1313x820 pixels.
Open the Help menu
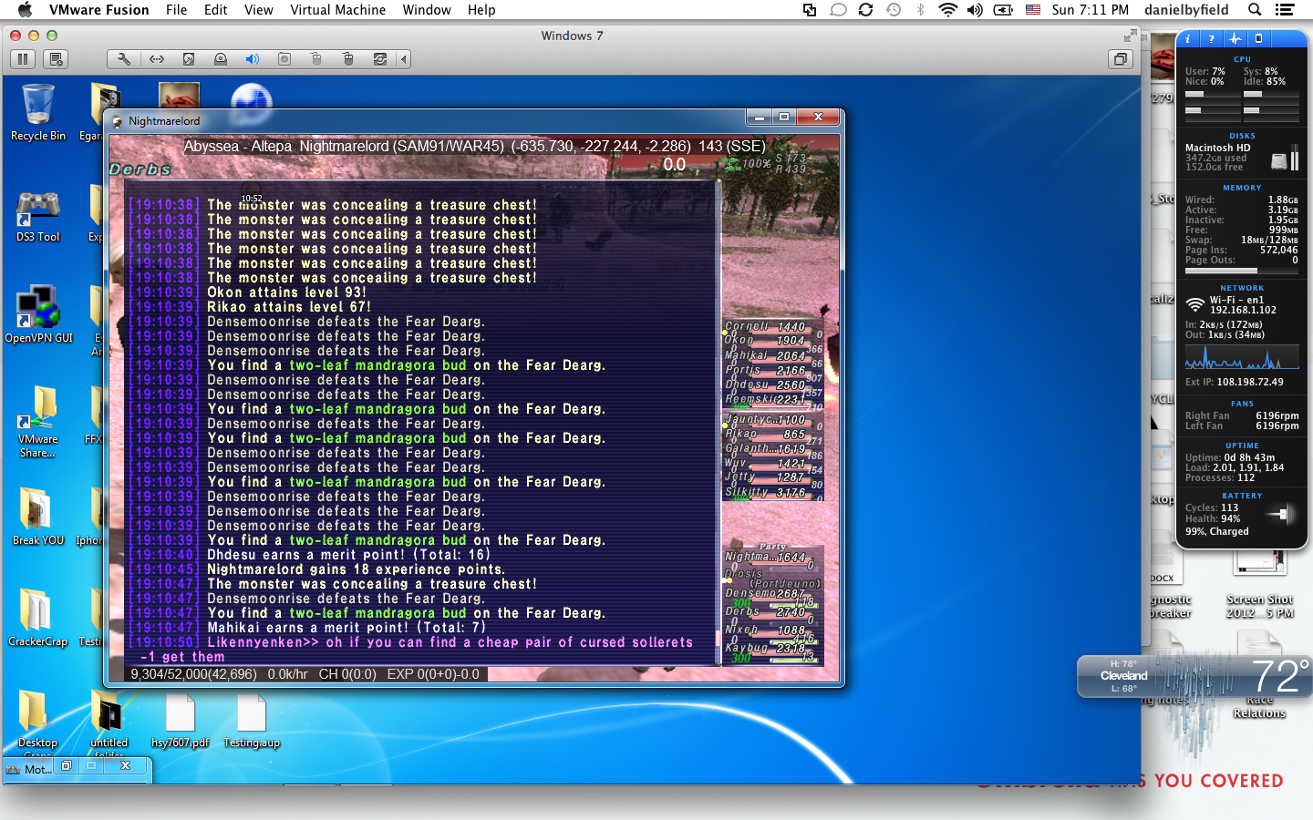click(x=481, y=10)
